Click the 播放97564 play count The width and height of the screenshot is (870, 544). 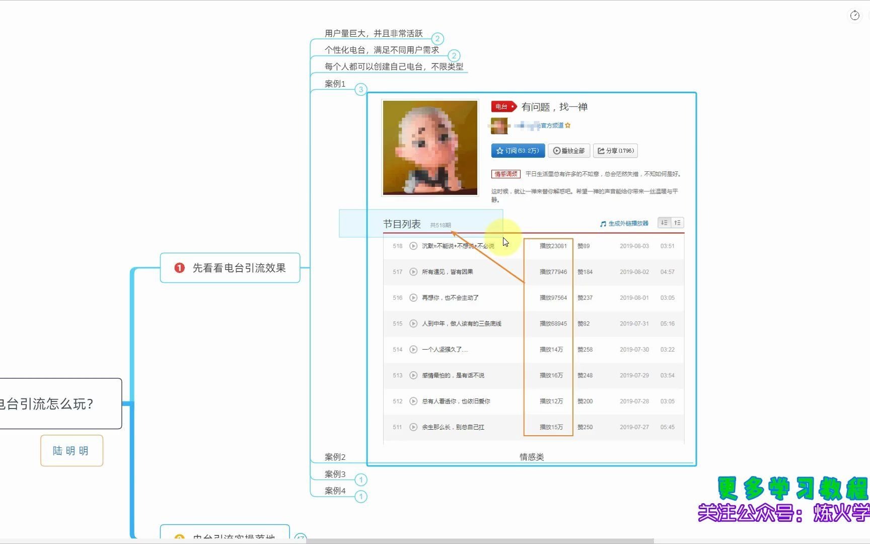click(553, 298)
